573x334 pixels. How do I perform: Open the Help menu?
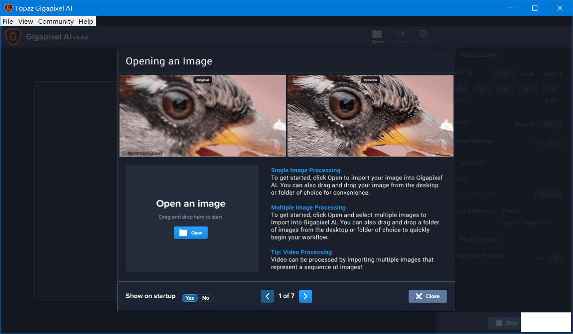[x=86, y=21]
